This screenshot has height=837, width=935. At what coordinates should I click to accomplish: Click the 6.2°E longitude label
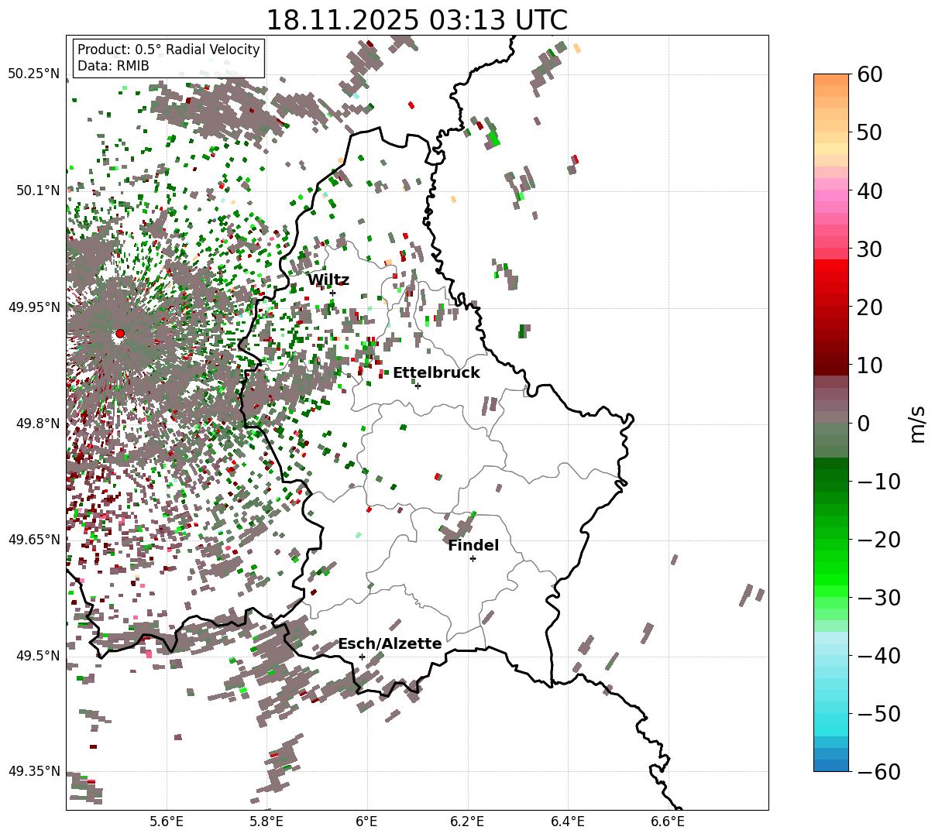tap(468, 822)
